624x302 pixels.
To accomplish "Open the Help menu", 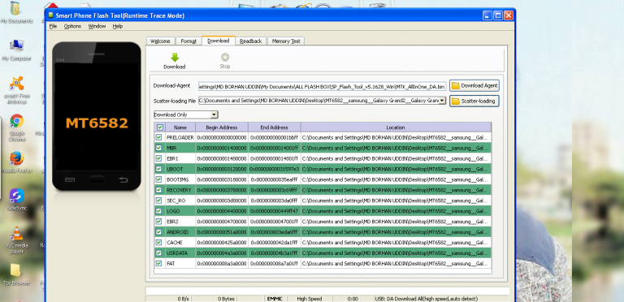I will coord(117,26).
